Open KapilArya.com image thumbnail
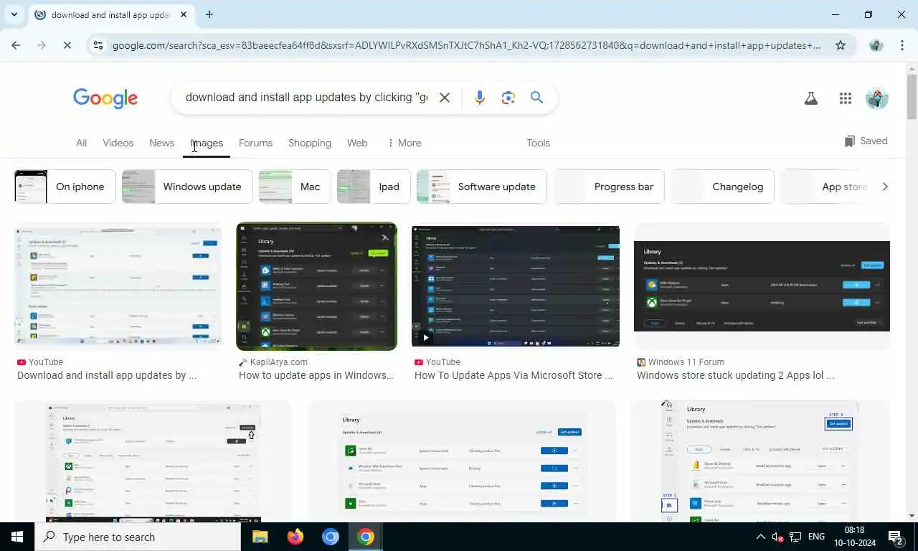This screenshot has width=918, height=551. [316, 286]
